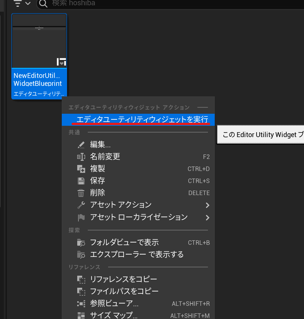Click the 名前変更 rename icon
Screen dimensions: 304x319
[x=80, y=157]
